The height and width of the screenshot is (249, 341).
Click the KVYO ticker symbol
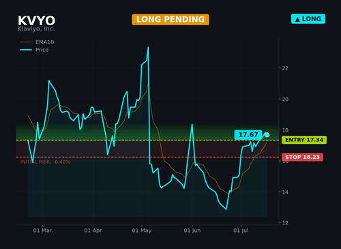coord(36,20)
